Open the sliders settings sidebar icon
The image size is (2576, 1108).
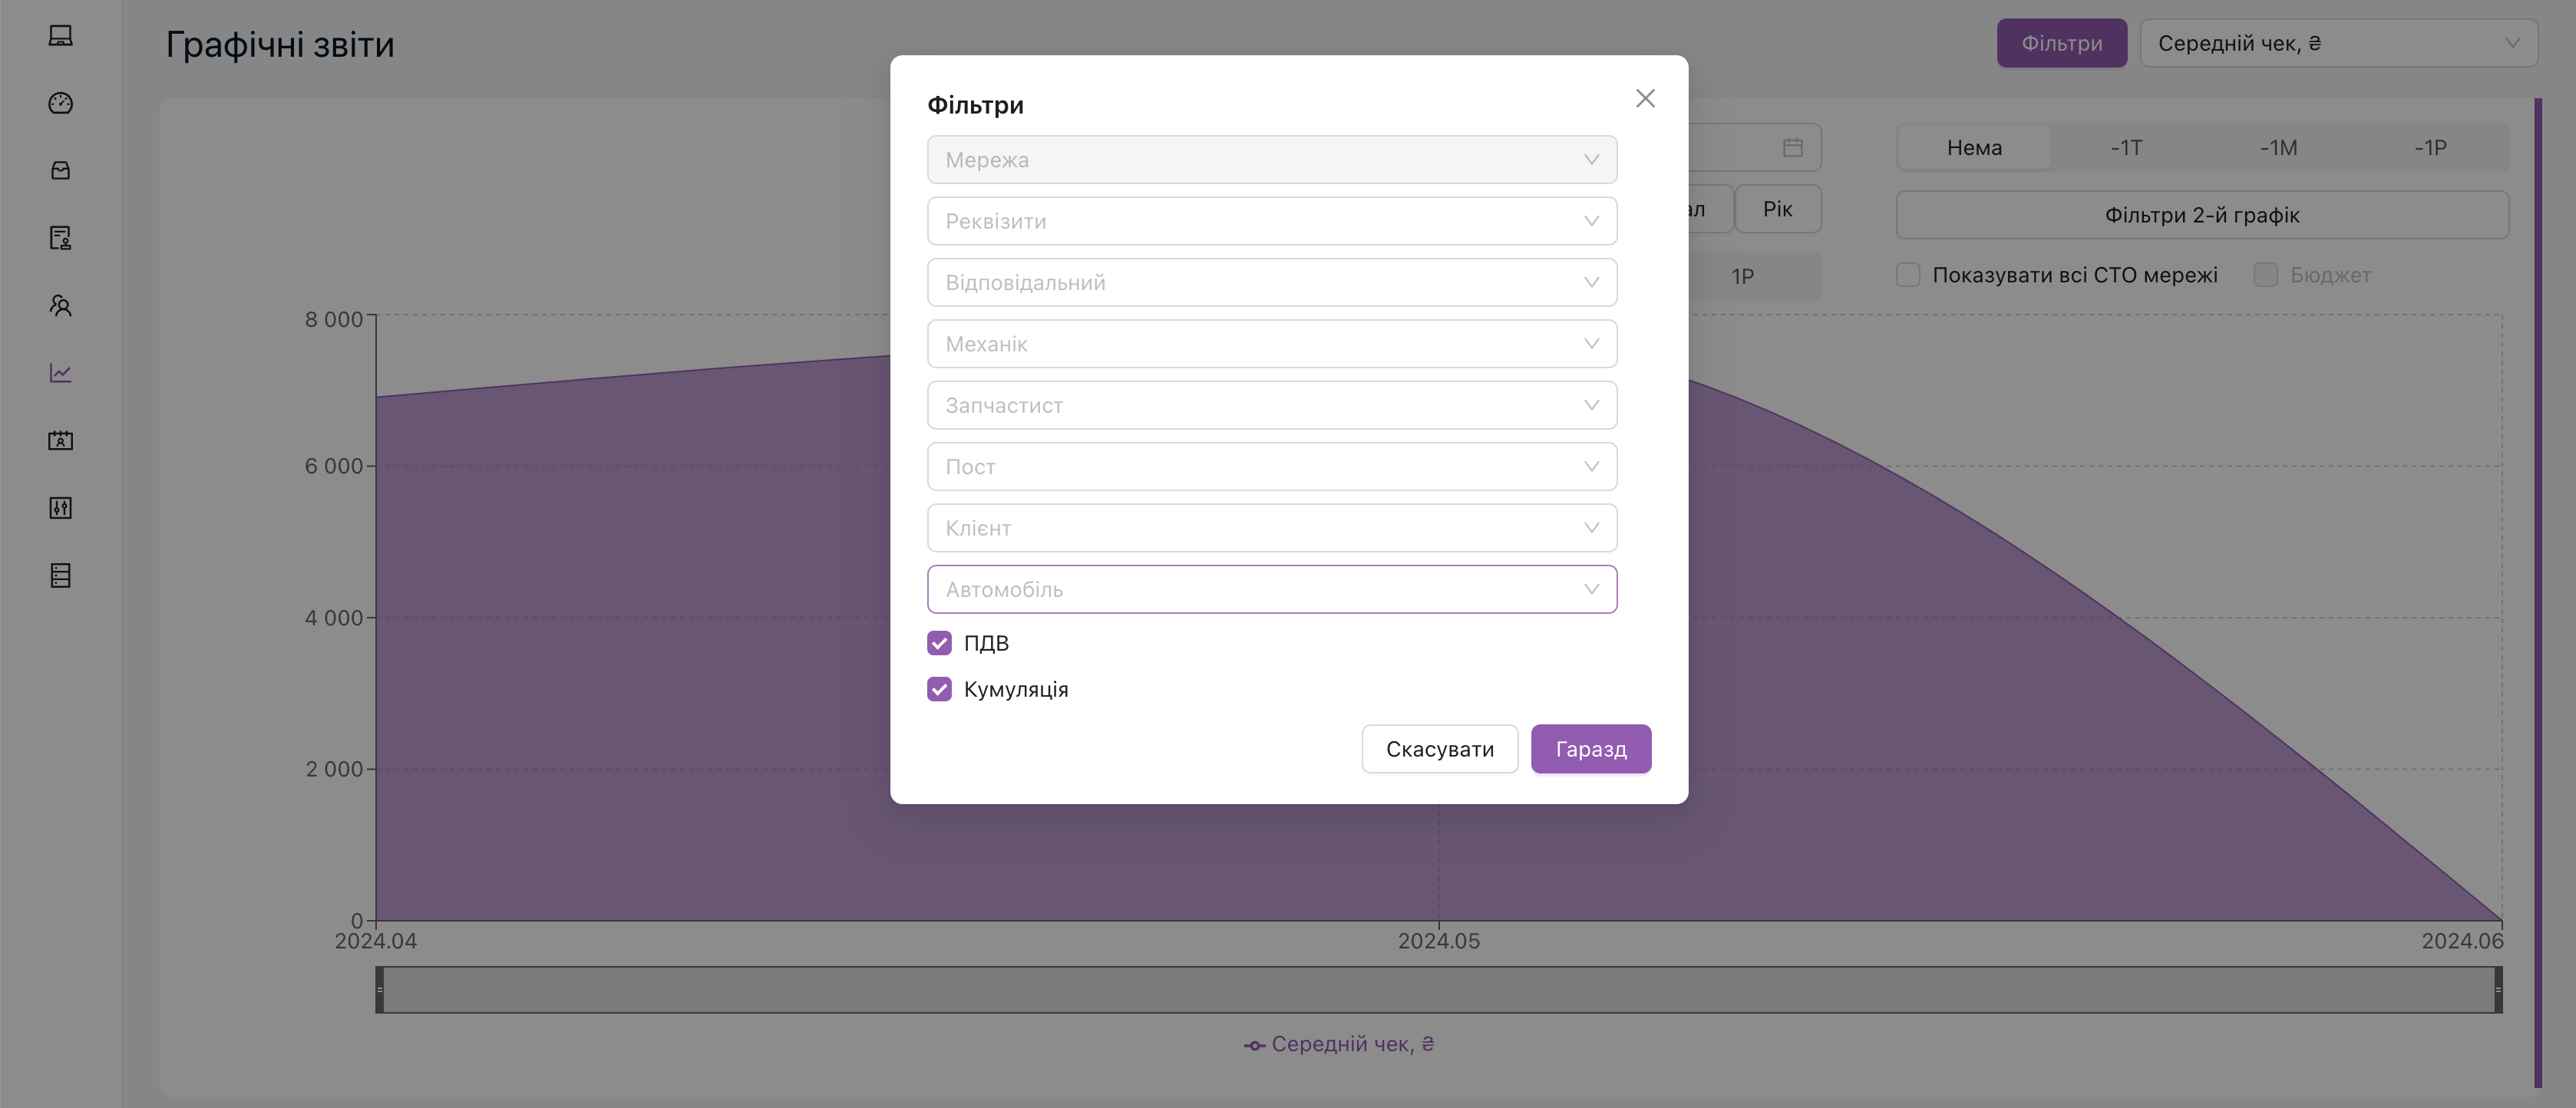pyautogui.click(x=60, y=508)
